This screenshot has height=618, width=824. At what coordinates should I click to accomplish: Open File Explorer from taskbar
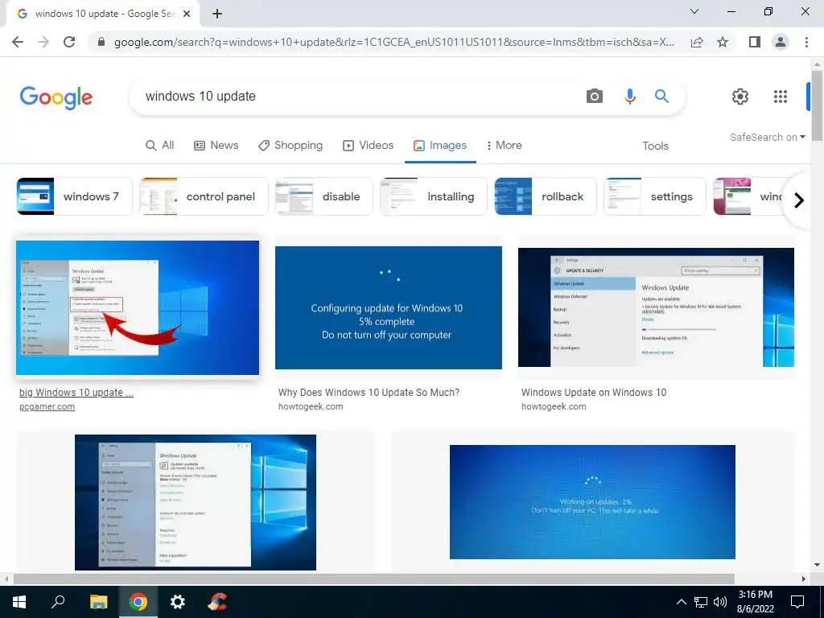click(x=98, y=602)
